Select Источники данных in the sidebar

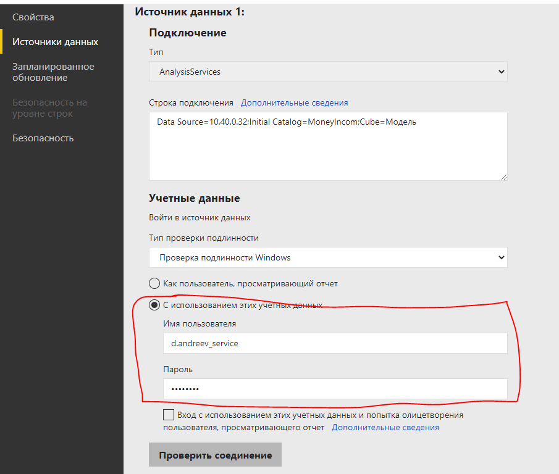[55, 42]
